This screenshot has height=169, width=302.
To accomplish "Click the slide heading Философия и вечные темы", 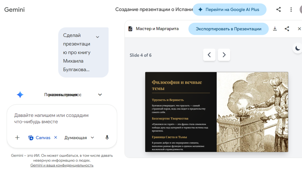I will [177, 85].
